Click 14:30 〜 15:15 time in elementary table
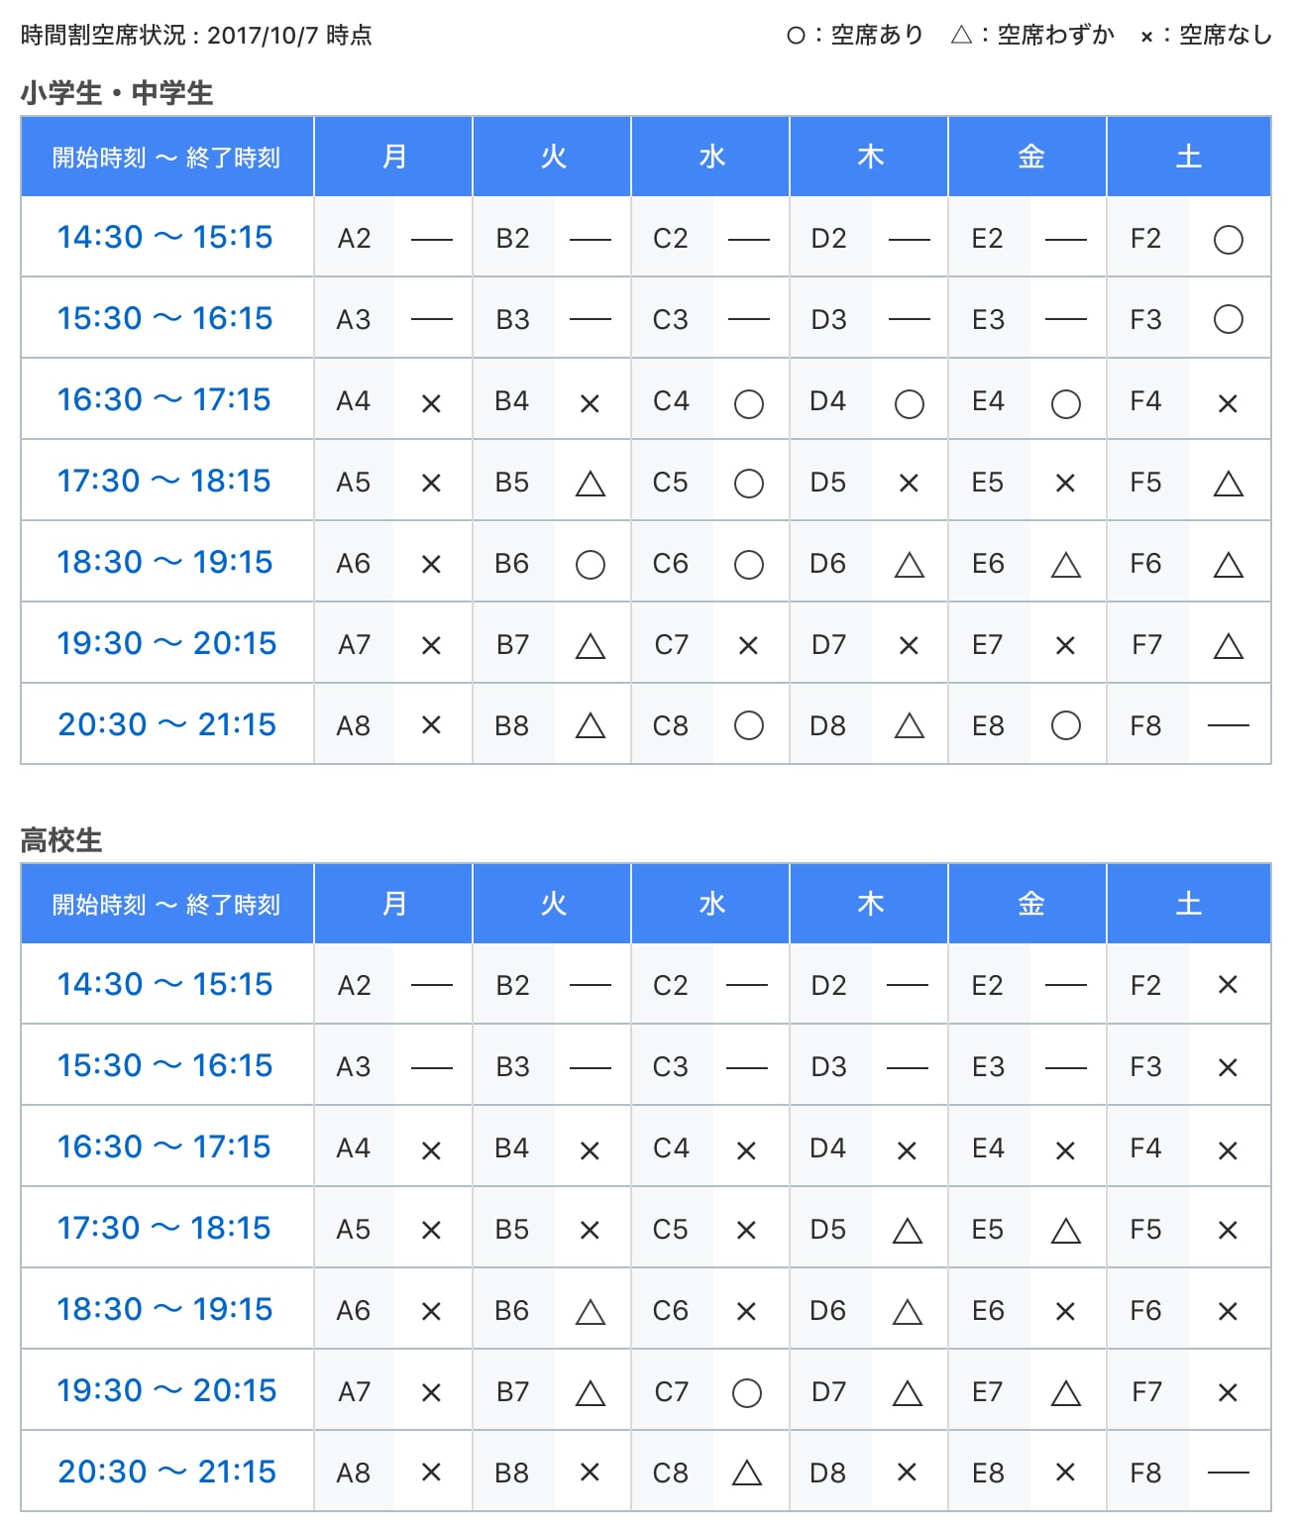The image size is (1294, 1530). (x=165, y=237)
